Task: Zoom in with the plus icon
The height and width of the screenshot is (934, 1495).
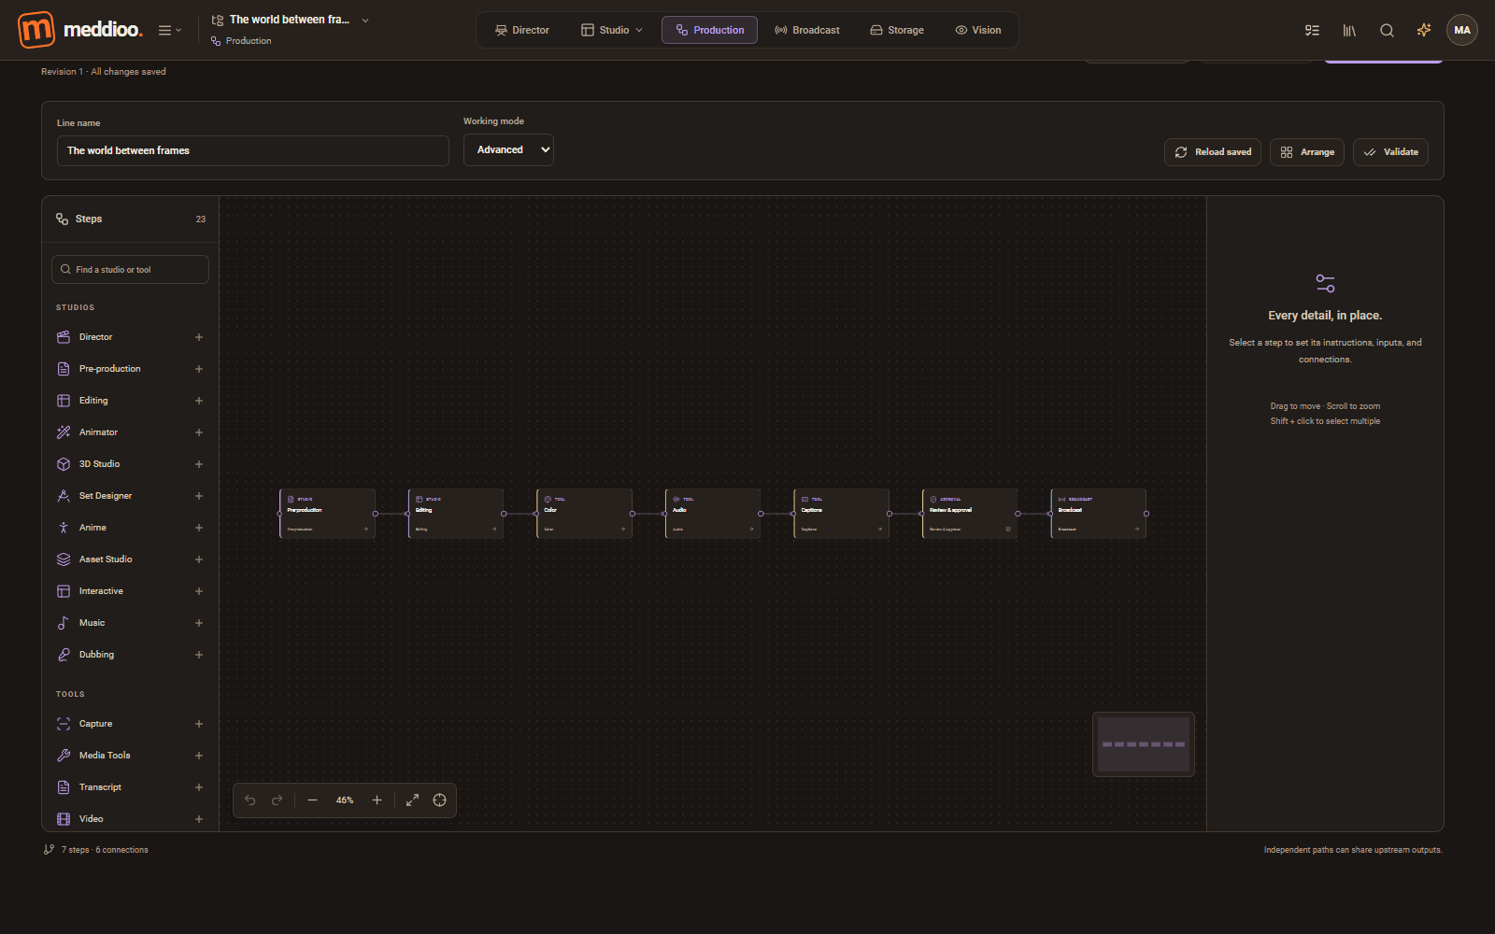Action: point(377,800)
